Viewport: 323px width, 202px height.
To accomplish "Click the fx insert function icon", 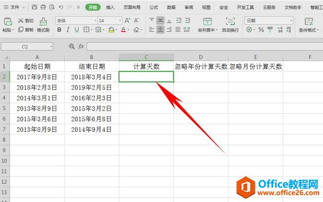I will point(81,46).
